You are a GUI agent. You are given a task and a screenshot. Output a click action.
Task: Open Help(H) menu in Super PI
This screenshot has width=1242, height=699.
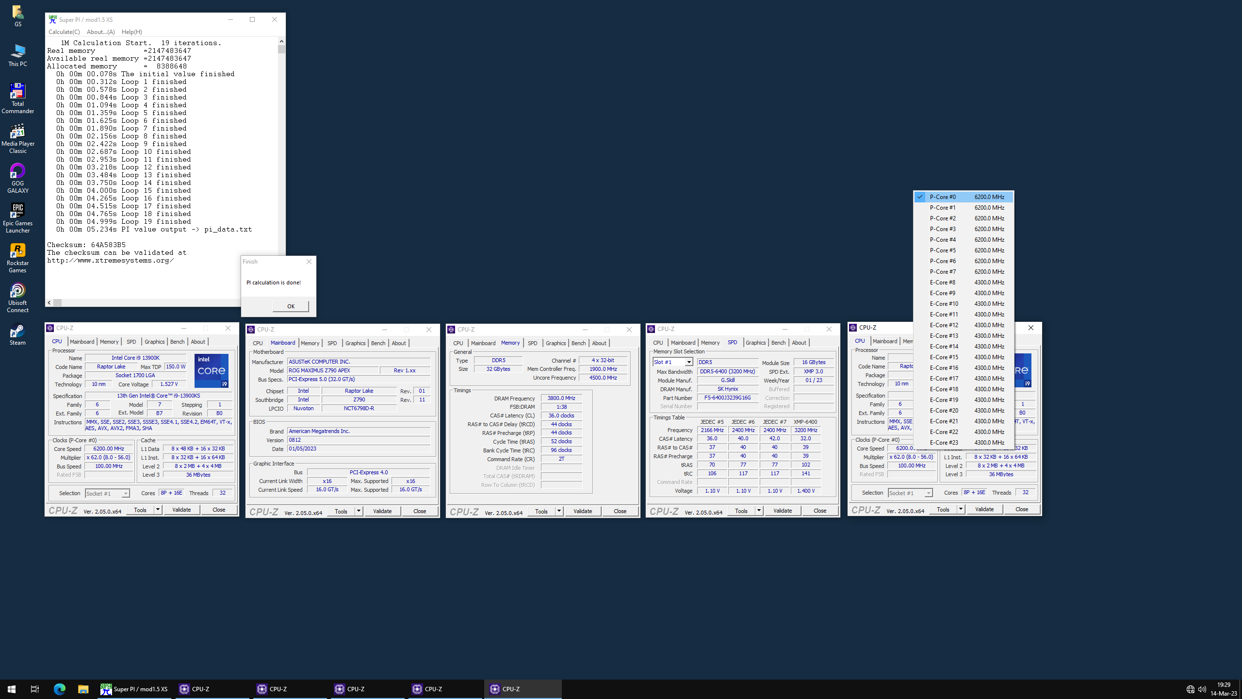point(132,32)
